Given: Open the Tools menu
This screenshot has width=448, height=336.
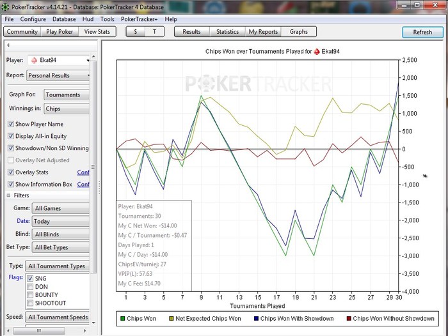Looking at the screenshot, I should click(107, 19).
